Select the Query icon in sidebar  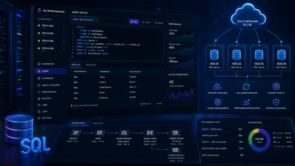pos(39,71)
